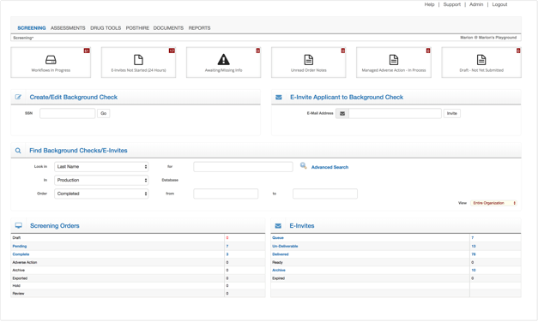Click the Awaiting/Missing Info warning triangle
This screenshot has height=322, width=538.
(223, 59)
